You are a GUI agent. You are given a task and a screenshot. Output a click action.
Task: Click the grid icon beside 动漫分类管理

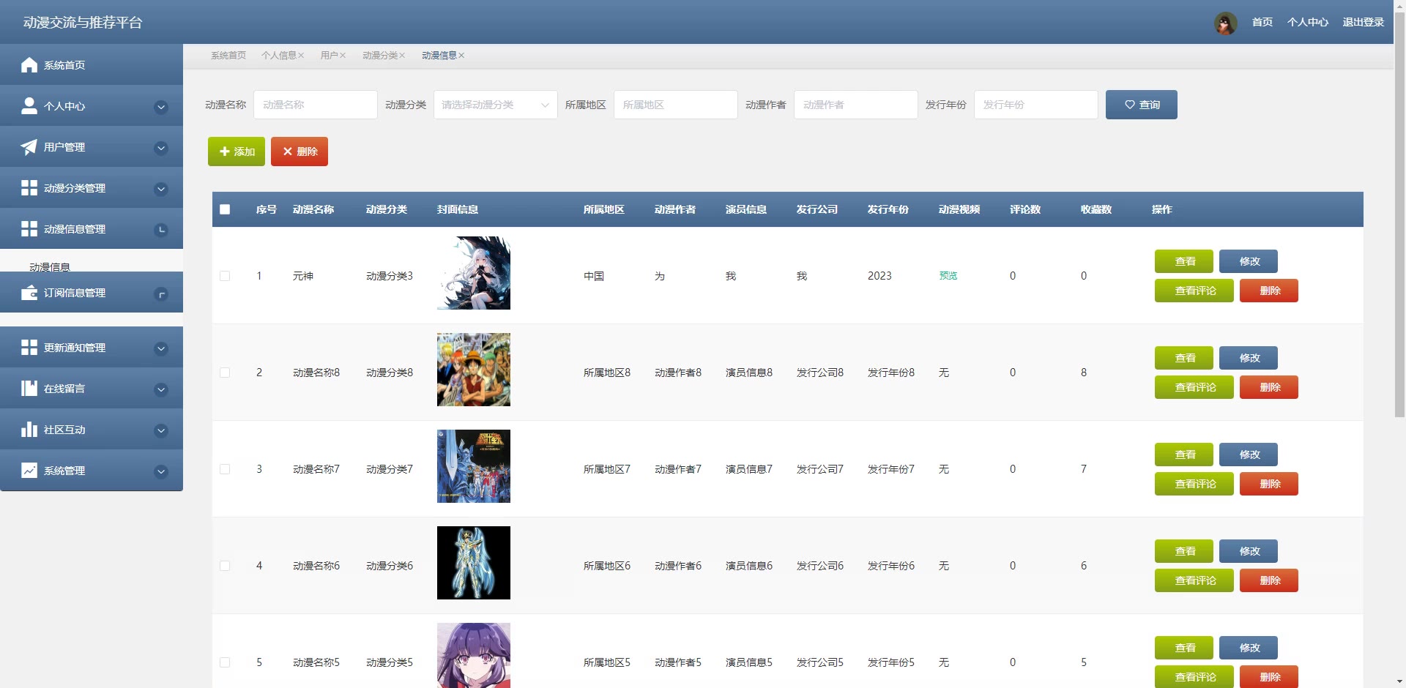(x=29, y=188)
